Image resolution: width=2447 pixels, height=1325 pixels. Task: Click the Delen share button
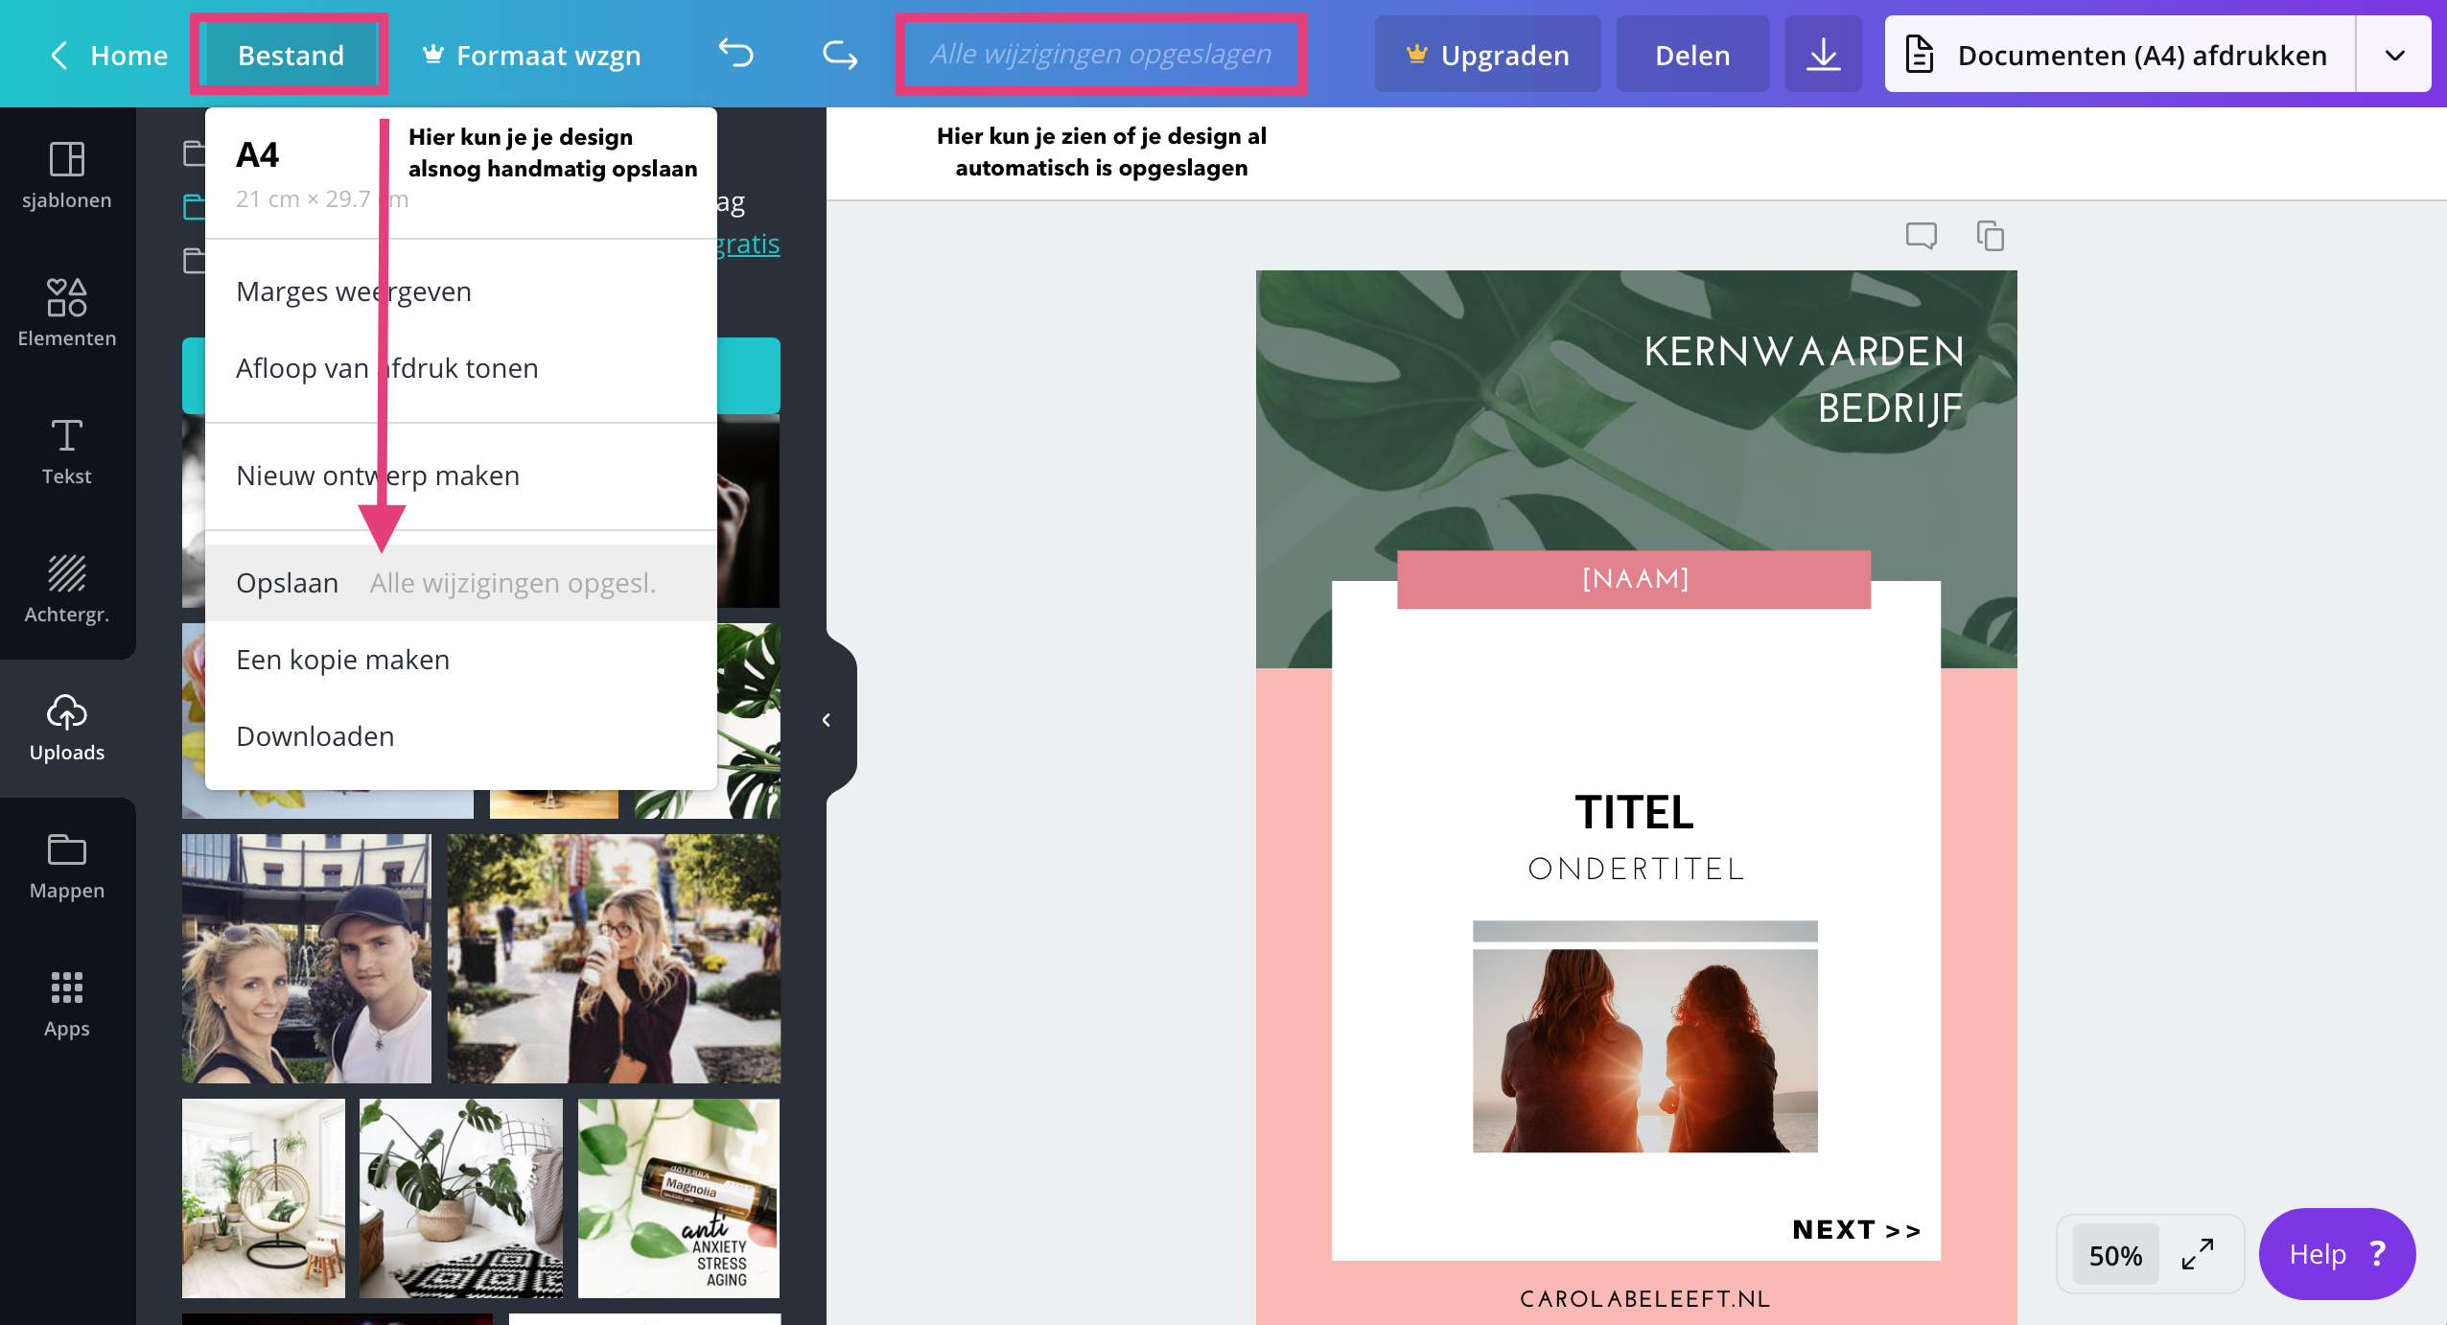tap(1691, 55)
